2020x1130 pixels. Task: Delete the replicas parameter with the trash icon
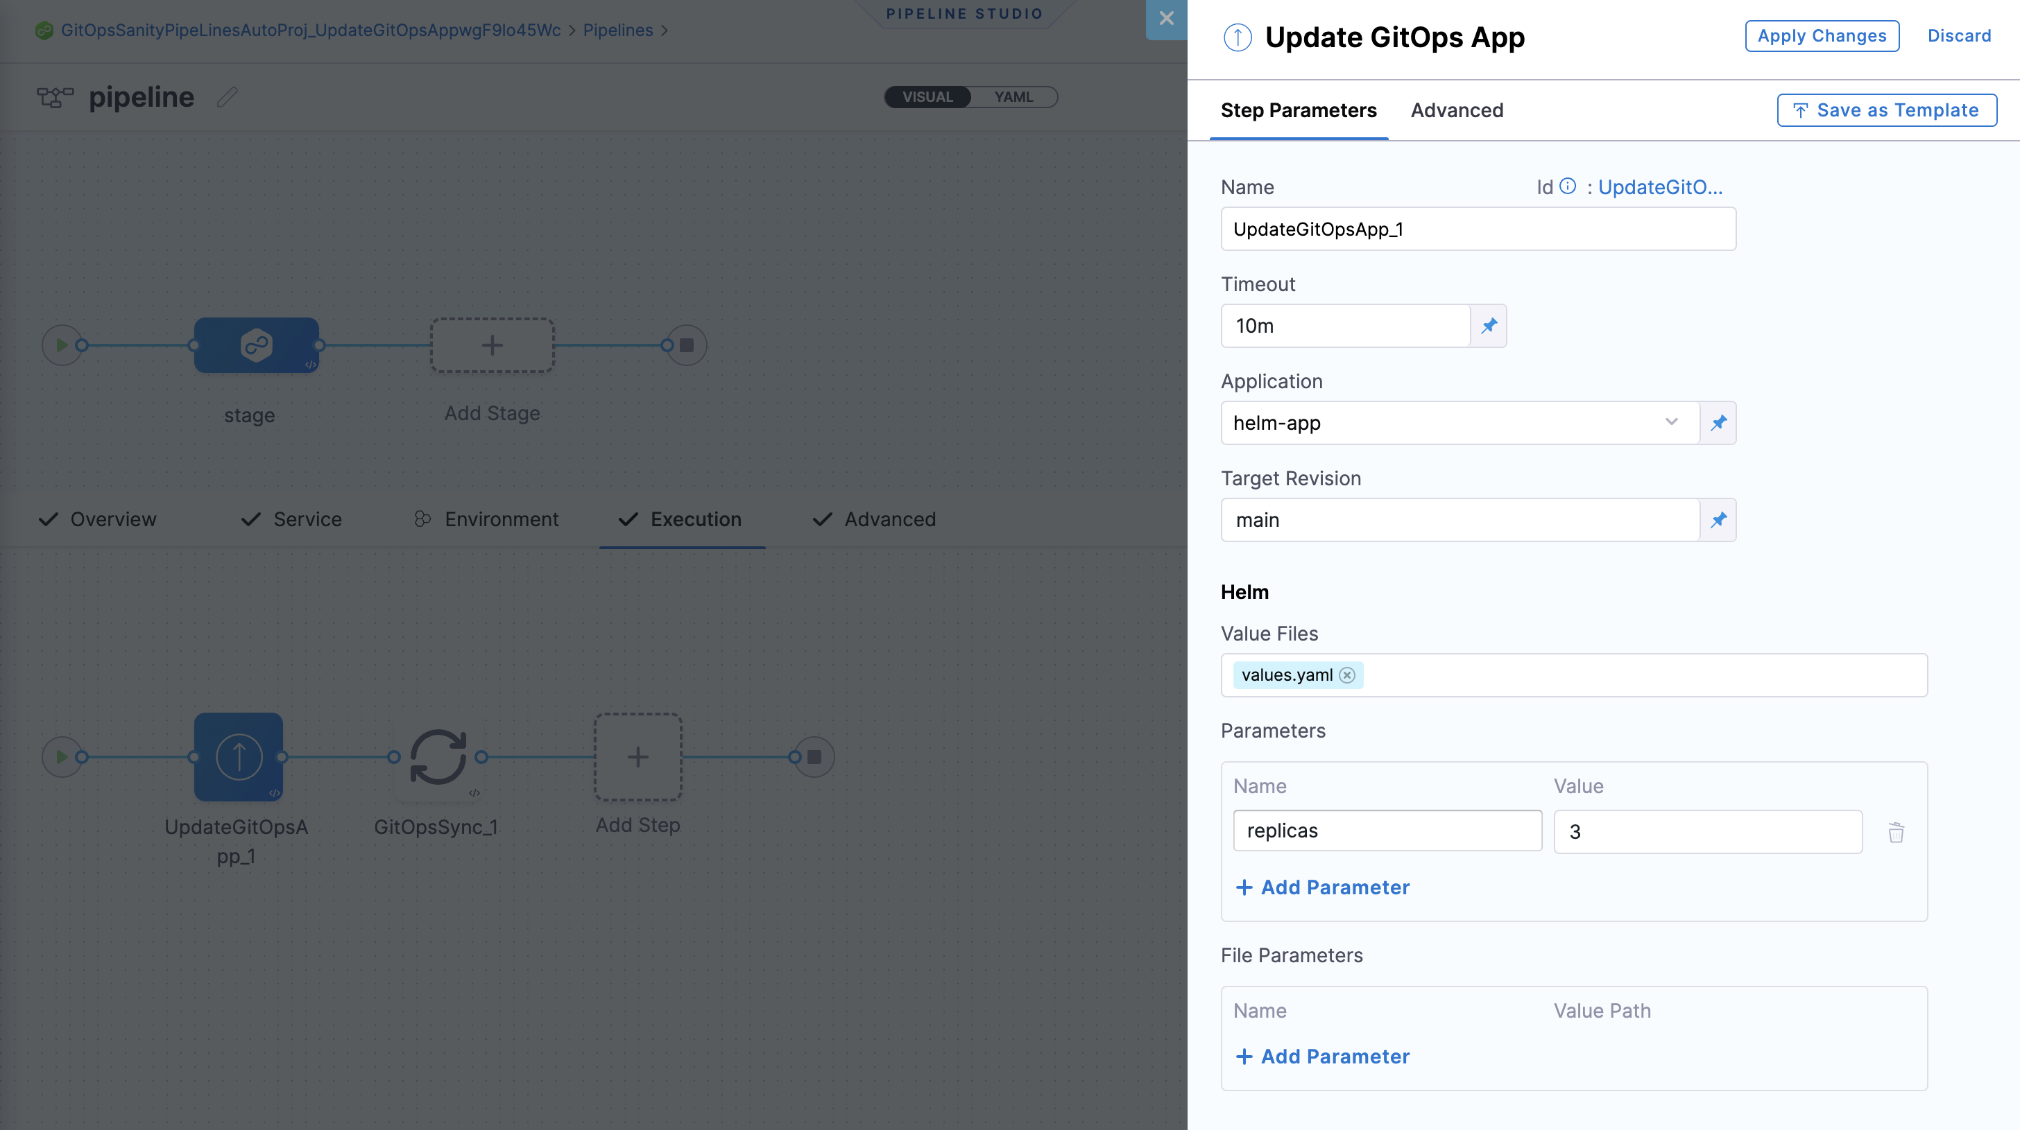click(1897, 832)
